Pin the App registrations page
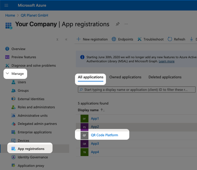 coord(118,24)
